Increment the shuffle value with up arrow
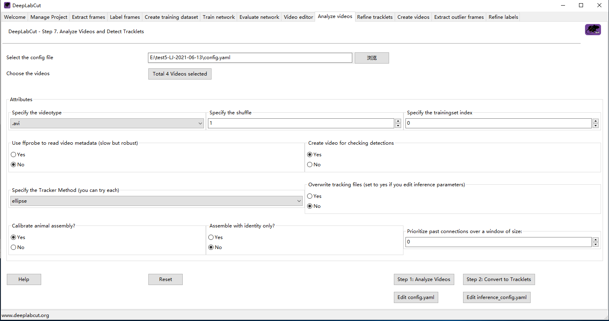The image size is (609, 321). point(397,120)
